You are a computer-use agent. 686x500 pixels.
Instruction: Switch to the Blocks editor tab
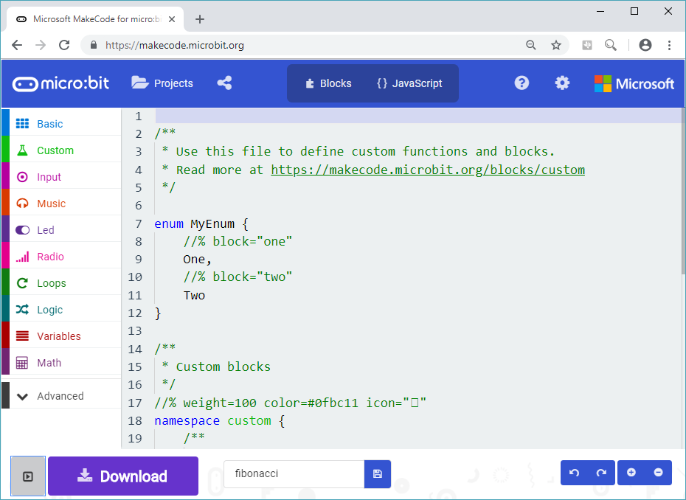(328, 83)
